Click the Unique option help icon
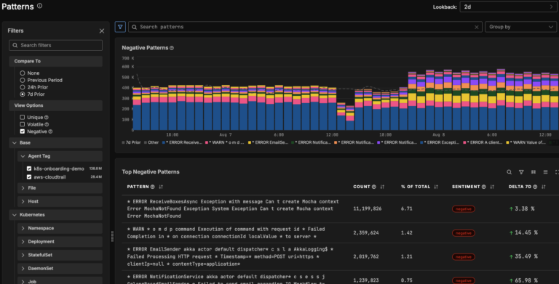The image size is (559, 284). coord(47,118)
